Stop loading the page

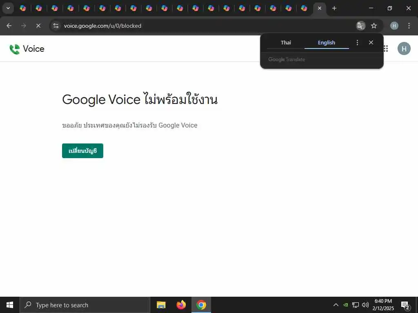coord(38,26)
